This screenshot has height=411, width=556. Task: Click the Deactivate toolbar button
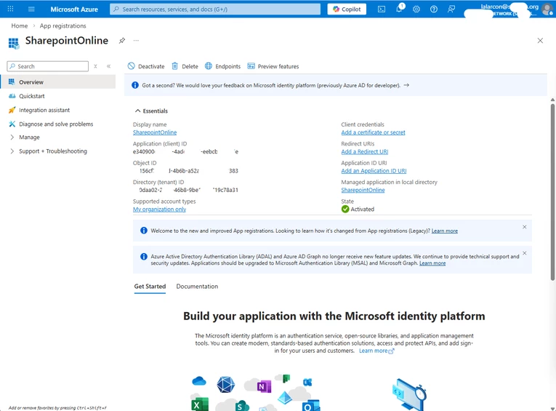[146, 66]
